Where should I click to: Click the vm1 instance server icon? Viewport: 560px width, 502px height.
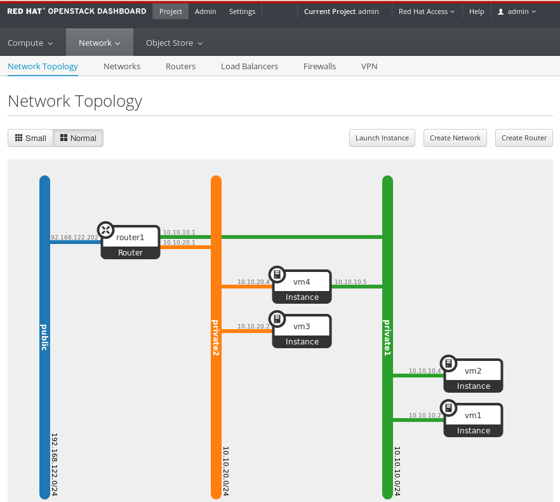pyautogui.click(x=448, y=407)
